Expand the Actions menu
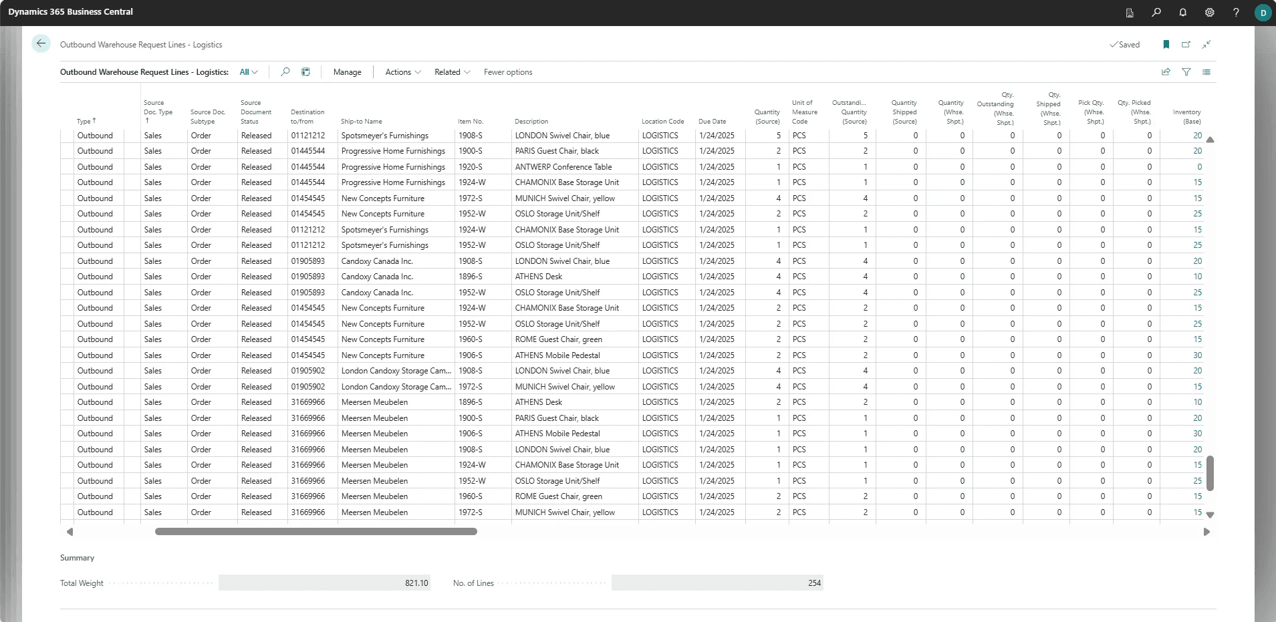1276x622 pixels. coord(403,72)
